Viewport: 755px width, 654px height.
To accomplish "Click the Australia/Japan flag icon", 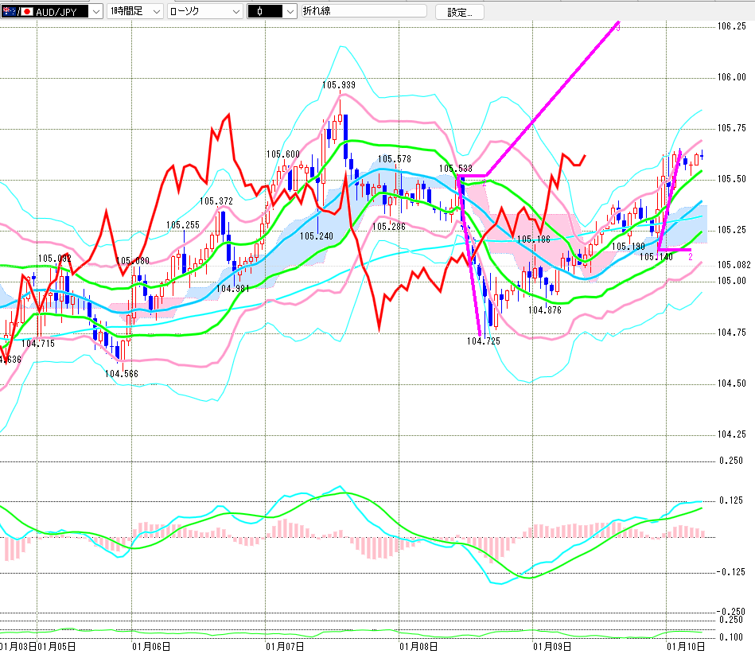I will tap(12, 12).
